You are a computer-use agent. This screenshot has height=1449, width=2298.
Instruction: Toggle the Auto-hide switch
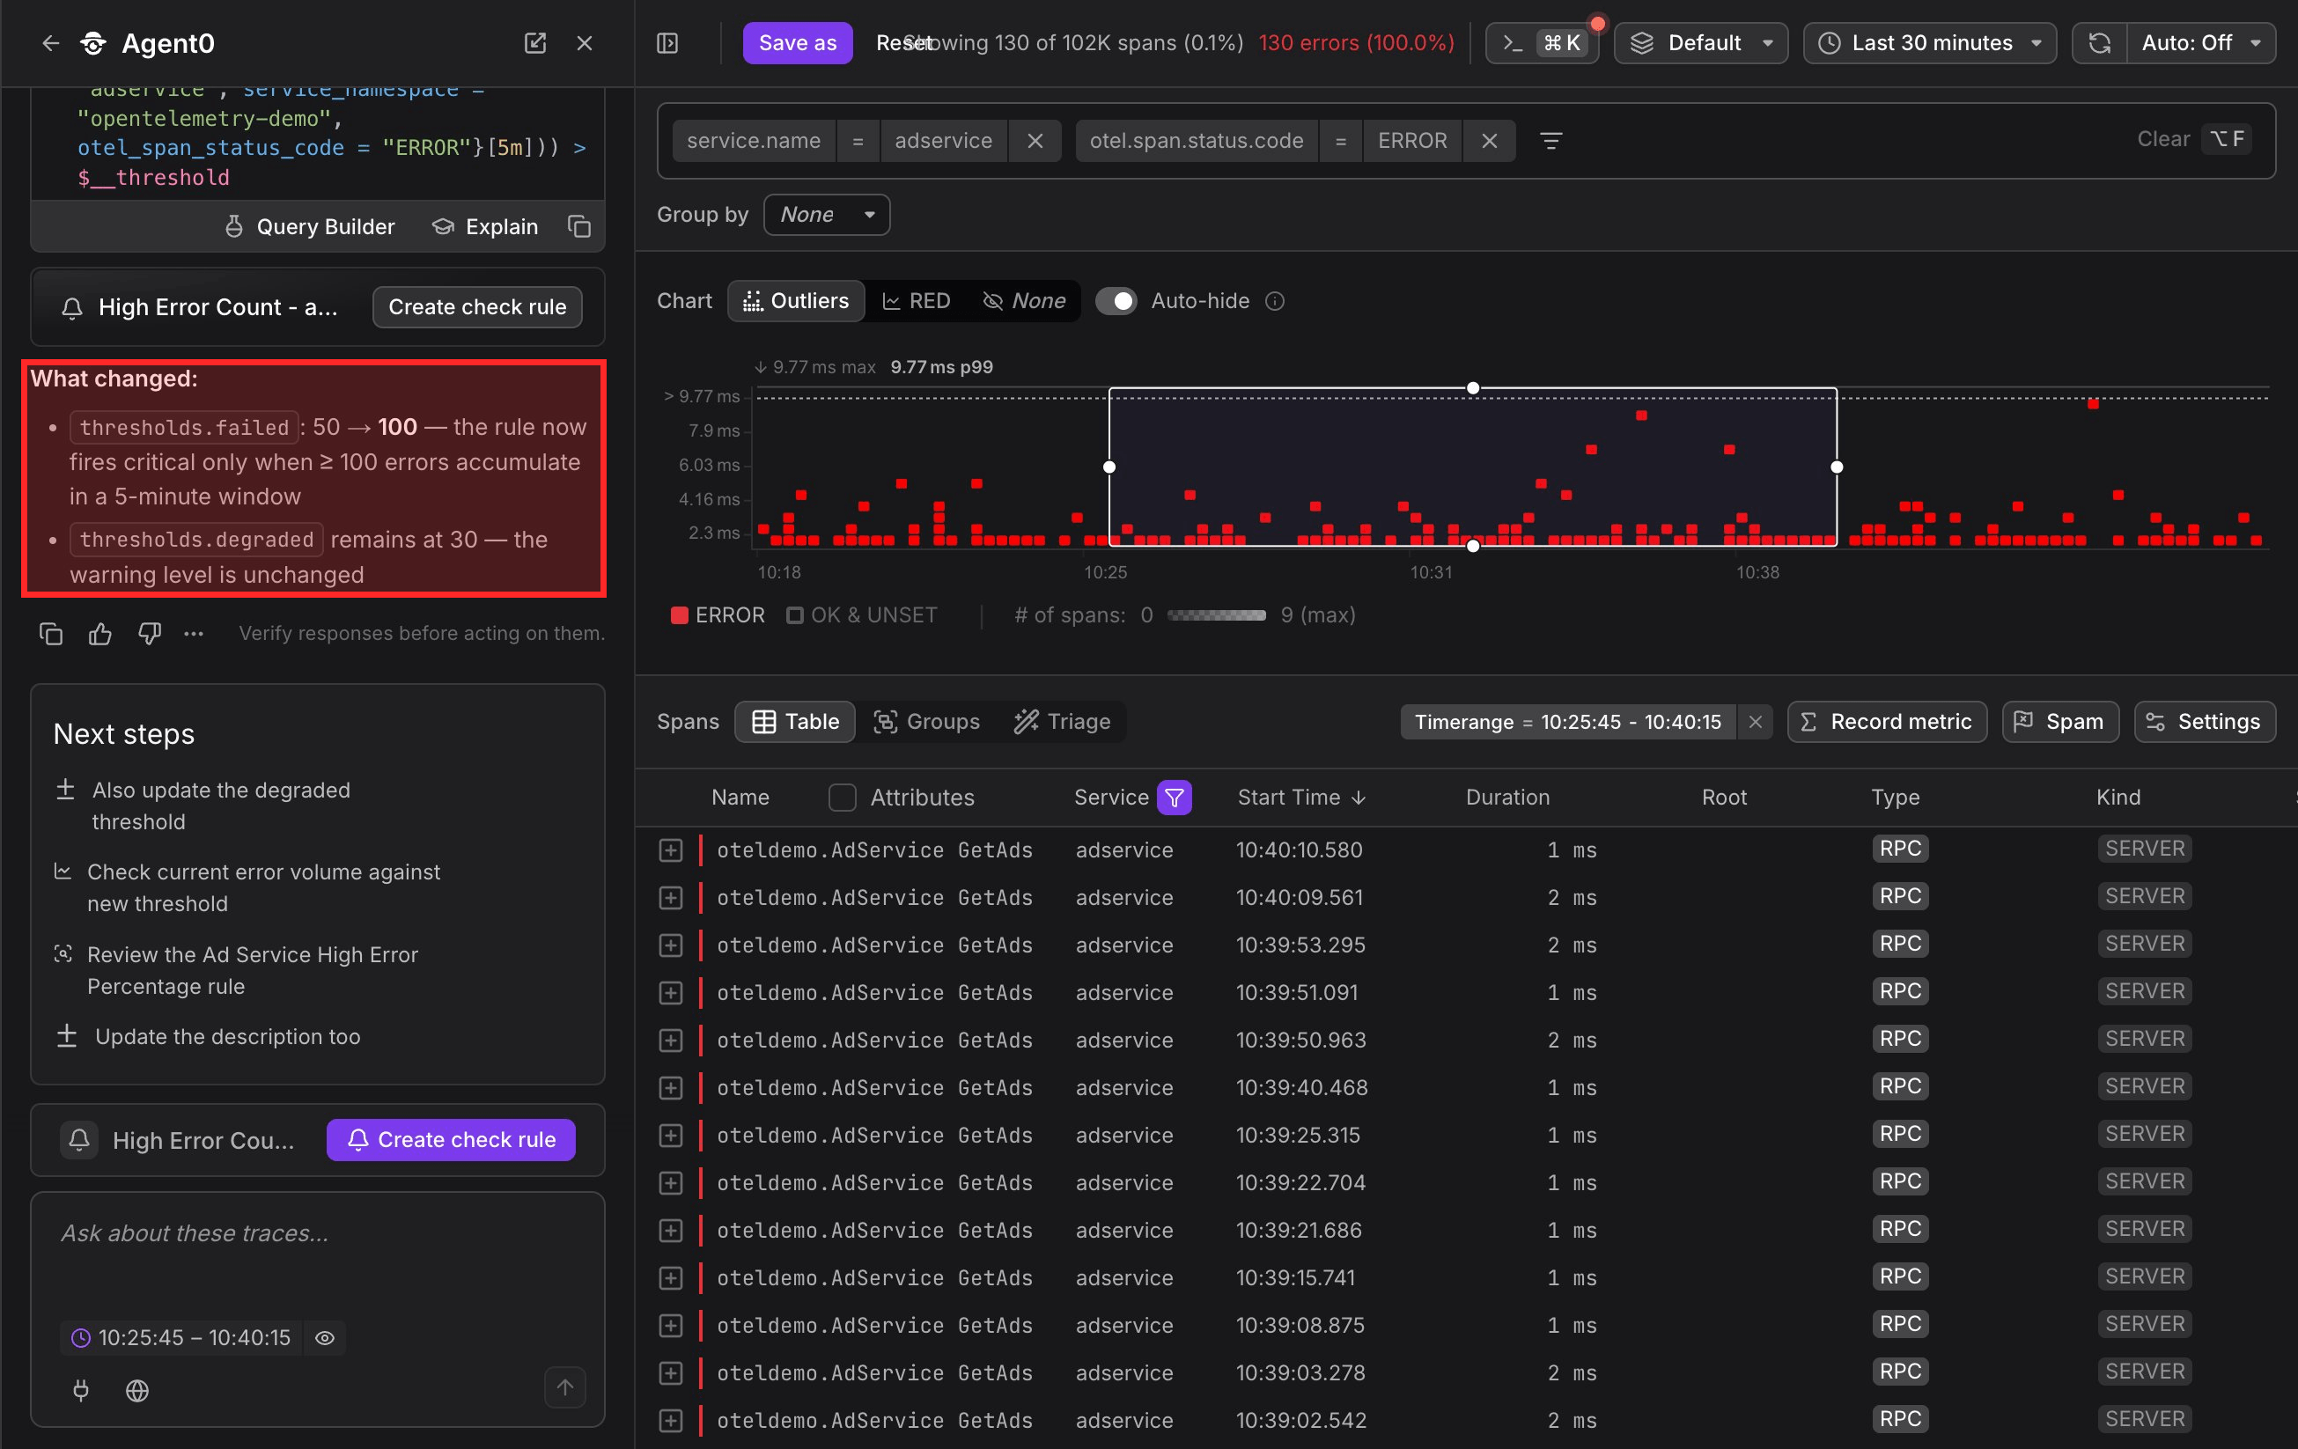[x=1116, y=301]
